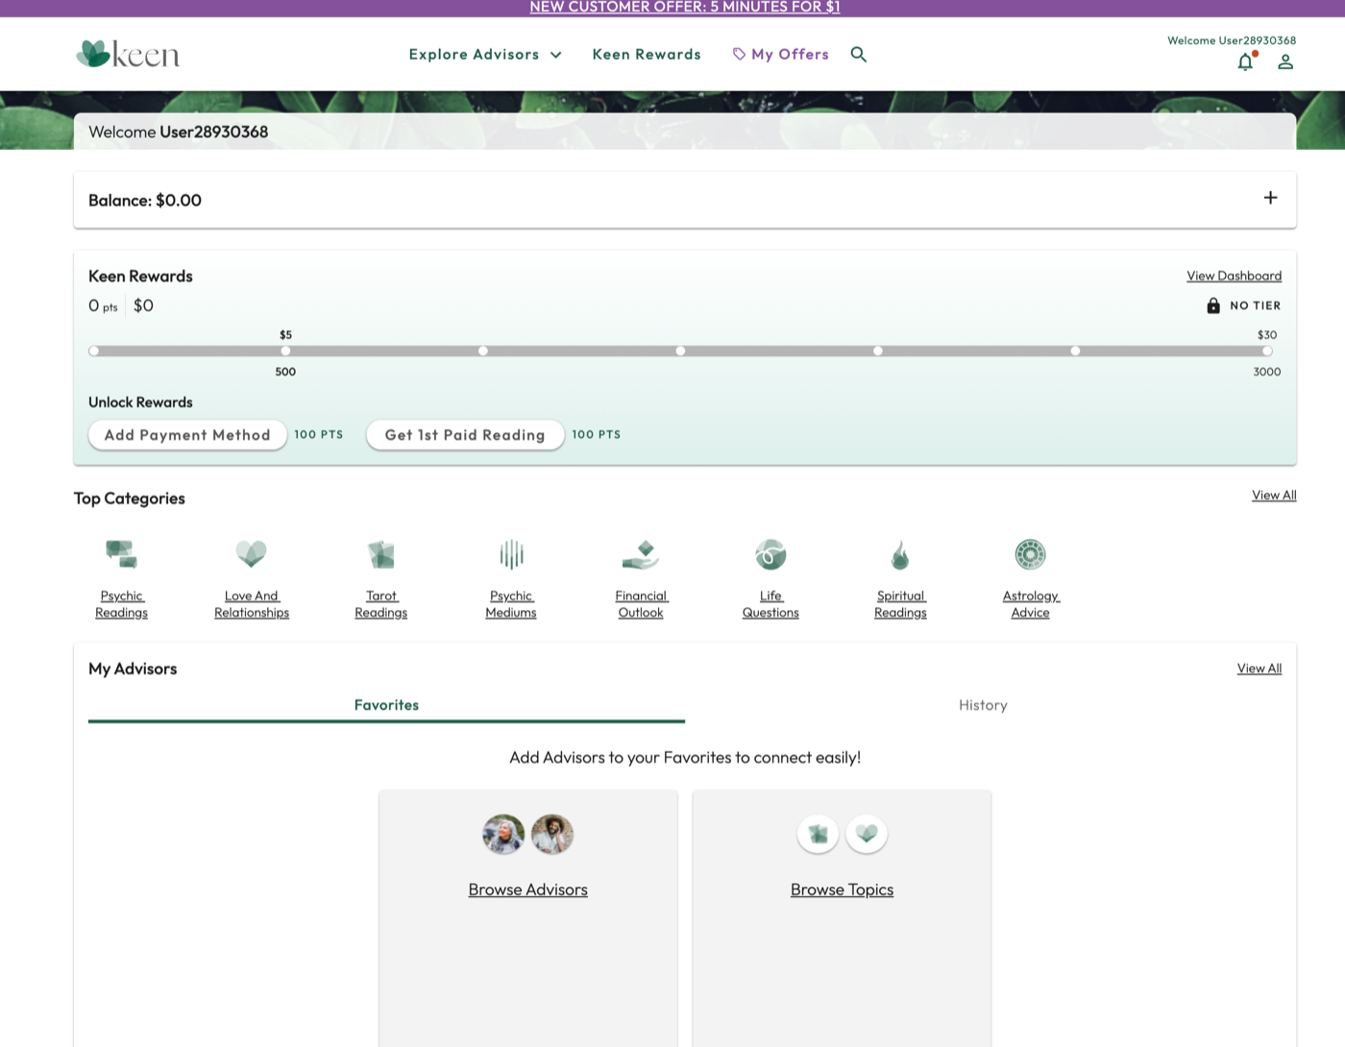Expand the Explore Advisors dropdown

click(485, 55)
